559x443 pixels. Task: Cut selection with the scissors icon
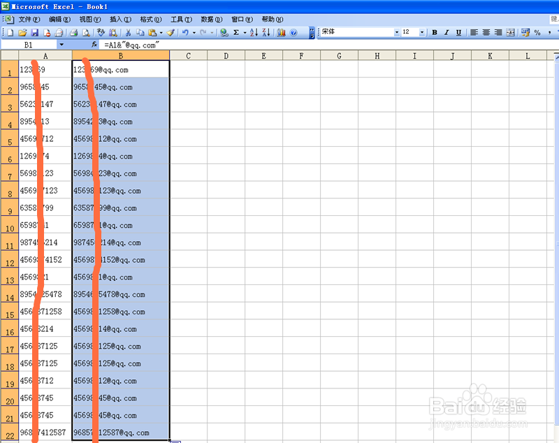click(x=128, y=33)
